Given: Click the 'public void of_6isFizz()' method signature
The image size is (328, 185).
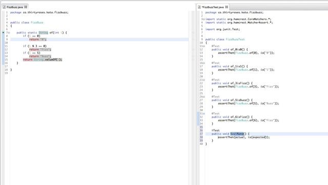Looking at the screenshot, I should point(232,117).
